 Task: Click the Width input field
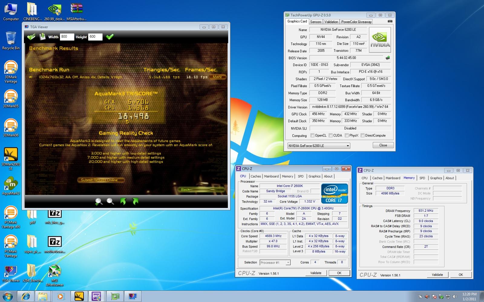67,37
